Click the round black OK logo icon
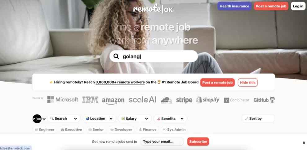The width and height of the screenshot is (307, 150). coord(37,119)
